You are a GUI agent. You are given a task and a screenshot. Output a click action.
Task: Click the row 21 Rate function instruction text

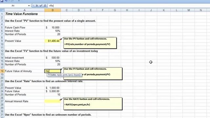pos(44,81)
